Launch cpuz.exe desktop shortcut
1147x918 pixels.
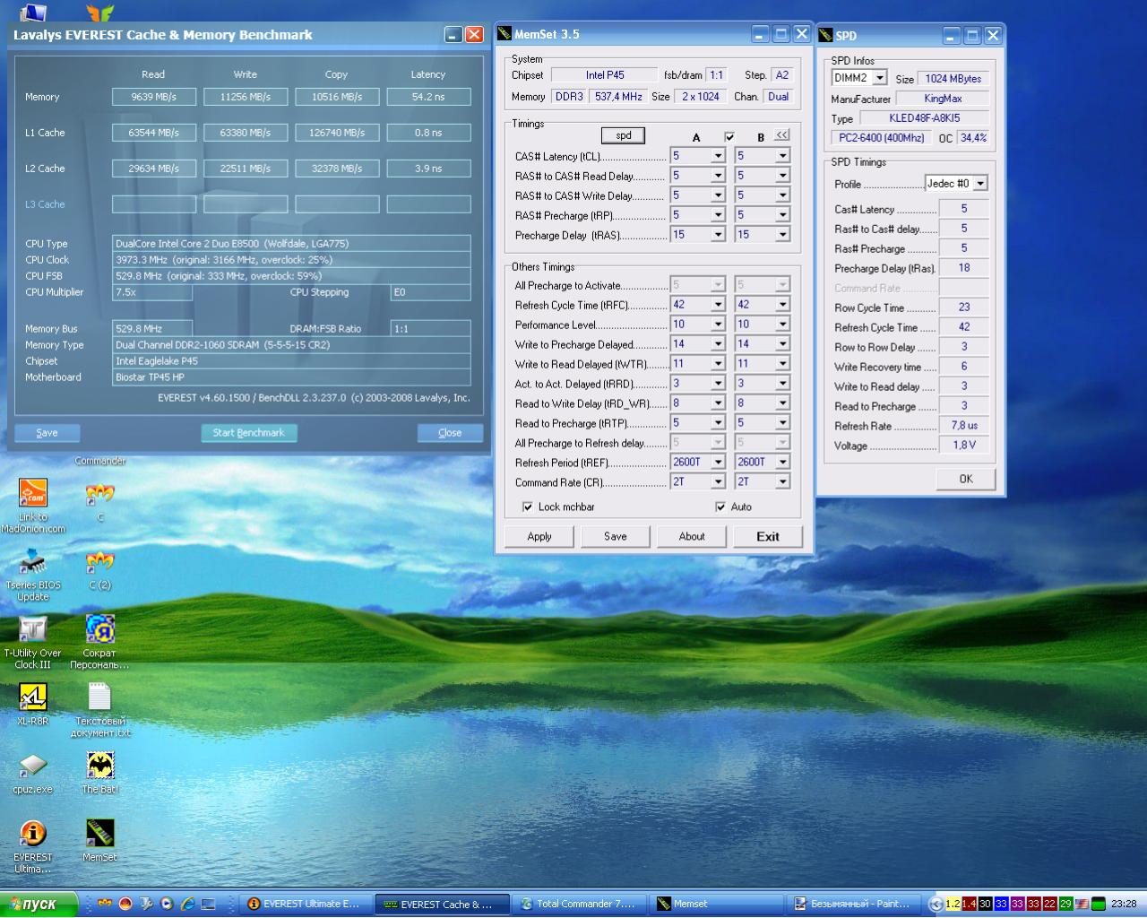pos(33,766)
